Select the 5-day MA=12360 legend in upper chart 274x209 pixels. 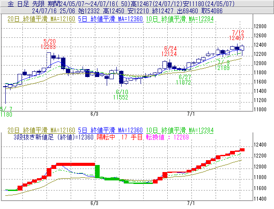111,19
